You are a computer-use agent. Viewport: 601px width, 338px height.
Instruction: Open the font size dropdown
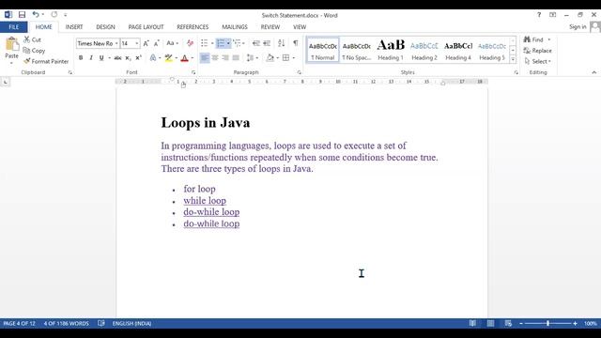(x=137, y=43)
